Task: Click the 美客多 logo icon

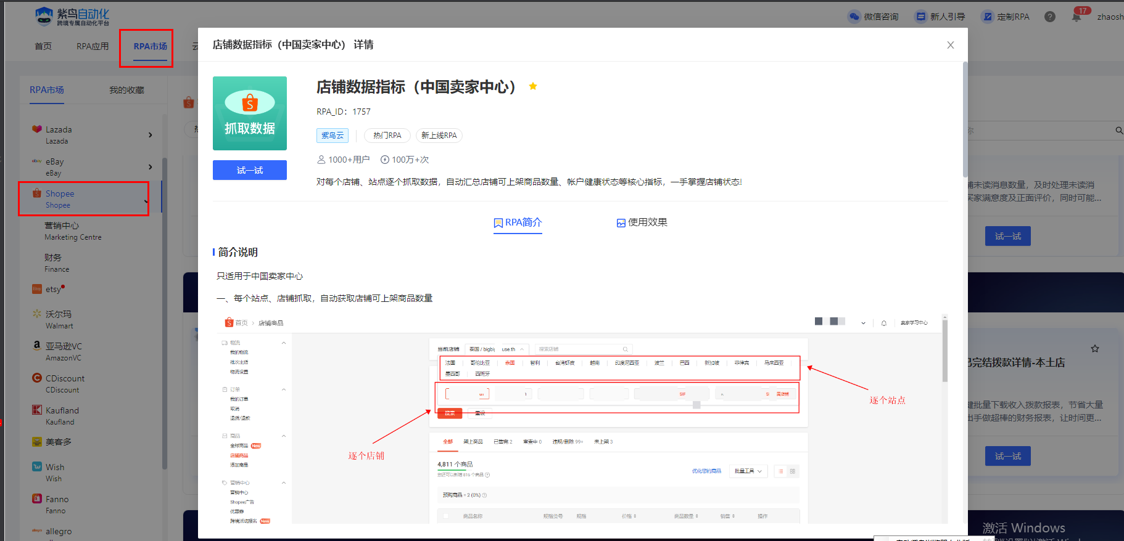Action: [x=37, y=442]
